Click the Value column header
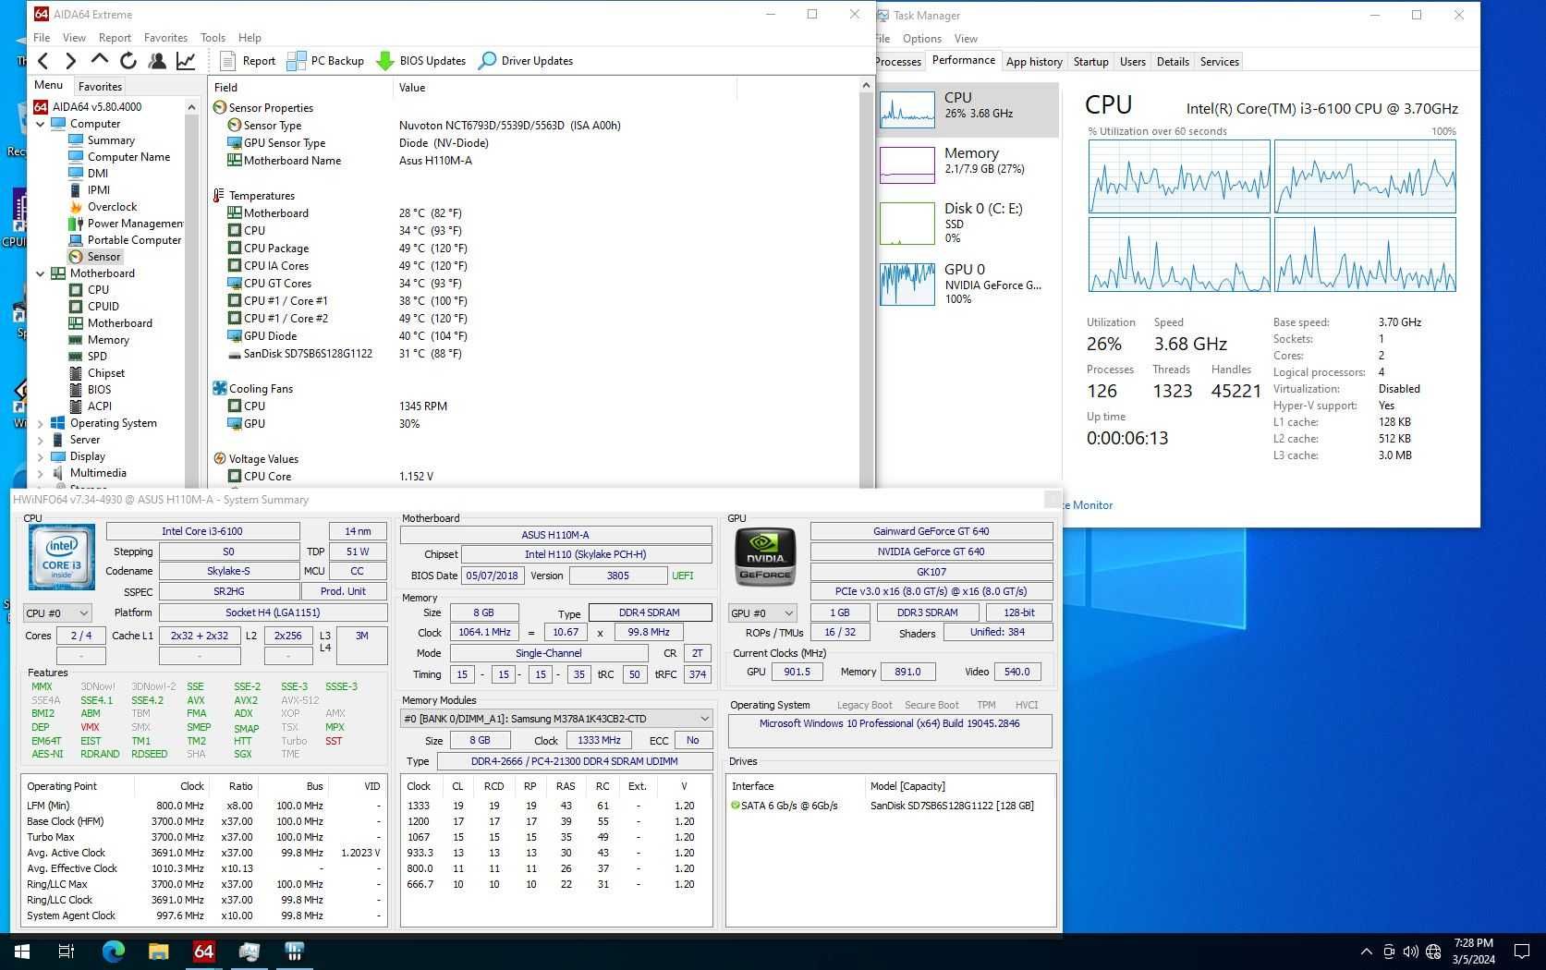Viewport: 1546px width, 970px height. [565, 88]
